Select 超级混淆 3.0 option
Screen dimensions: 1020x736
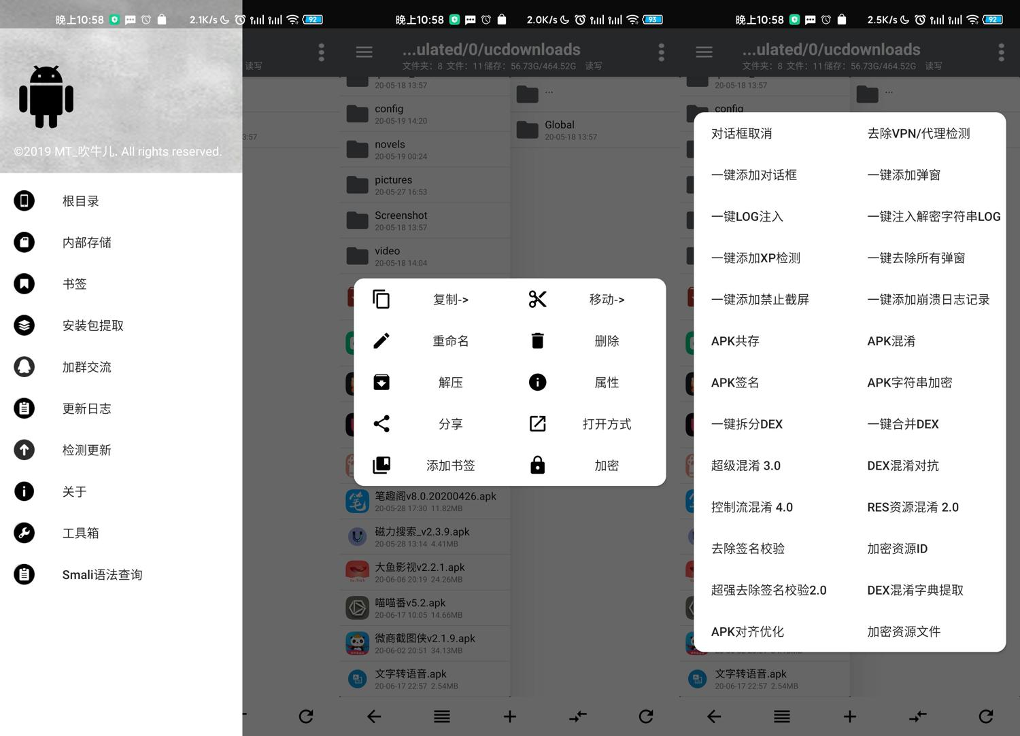[747, 465]
